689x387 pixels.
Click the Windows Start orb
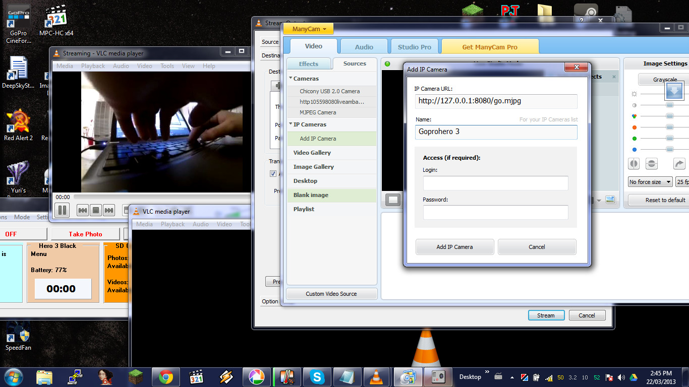14,376
